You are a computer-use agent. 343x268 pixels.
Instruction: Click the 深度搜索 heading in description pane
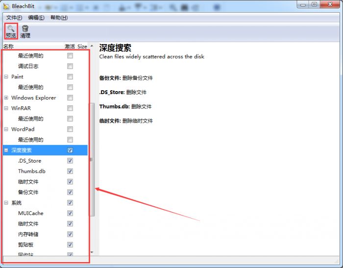[x=115, y=48]
